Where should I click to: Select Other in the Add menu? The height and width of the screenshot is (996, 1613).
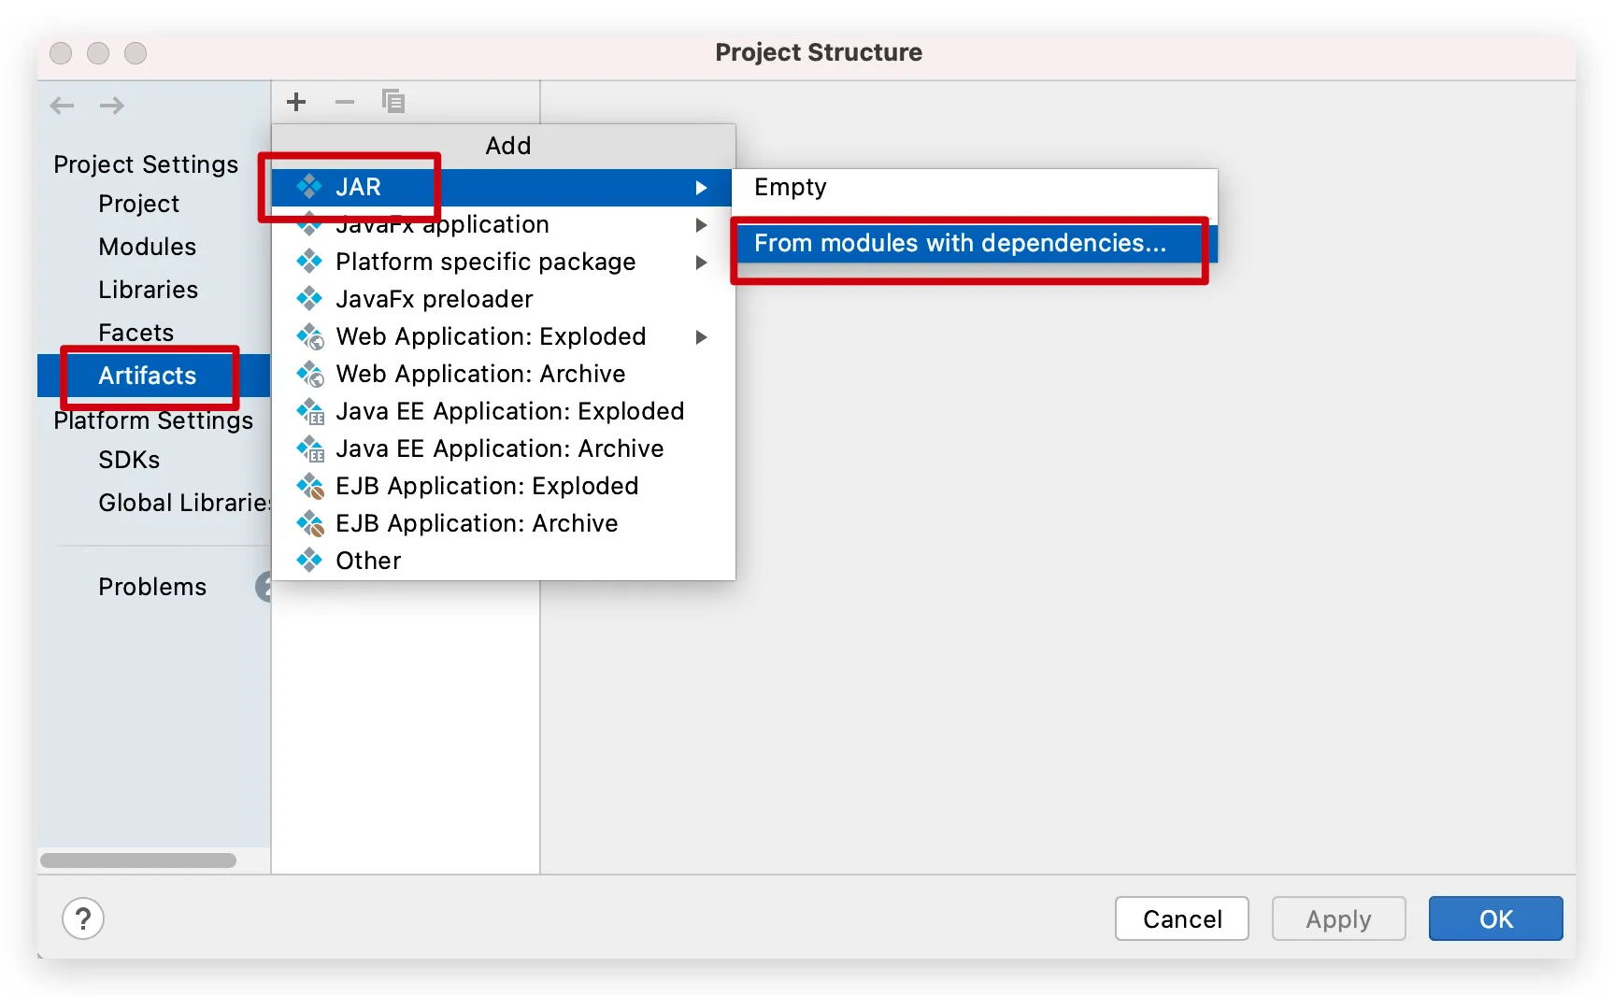click(x=368, y=561)
